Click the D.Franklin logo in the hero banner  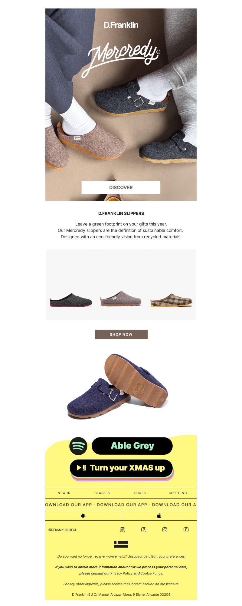click(121, 25)
